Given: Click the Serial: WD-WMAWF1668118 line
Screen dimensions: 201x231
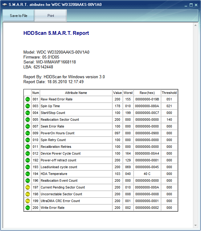Looking at the screenshot, I should tap(50, 62).
